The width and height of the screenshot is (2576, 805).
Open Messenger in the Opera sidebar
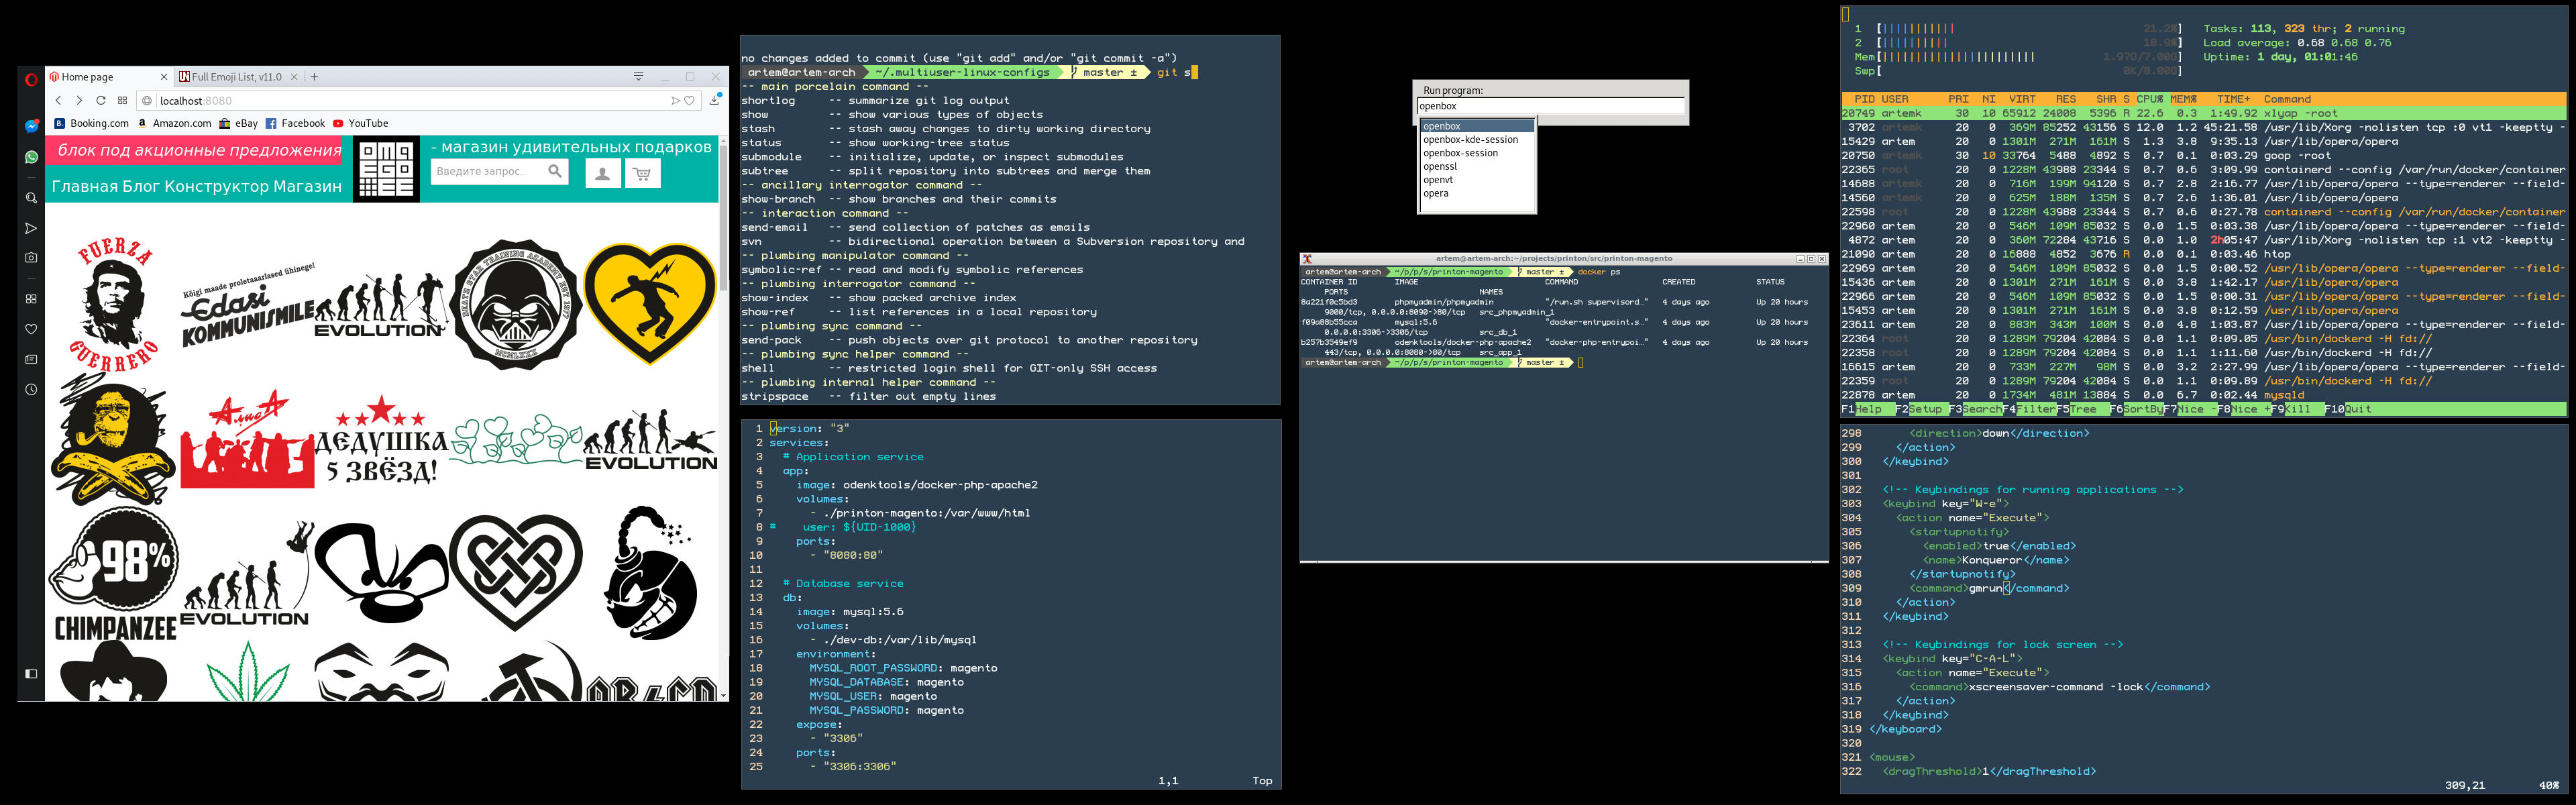(31, 126)
